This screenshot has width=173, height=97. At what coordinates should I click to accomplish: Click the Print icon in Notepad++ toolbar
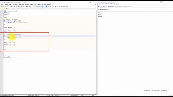click(x=12, y=6)
